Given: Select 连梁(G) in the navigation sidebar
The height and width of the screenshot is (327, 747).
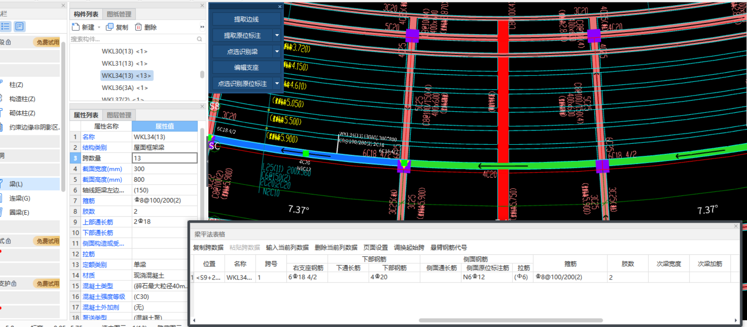Looking at the screenshot, I should 20,198.
